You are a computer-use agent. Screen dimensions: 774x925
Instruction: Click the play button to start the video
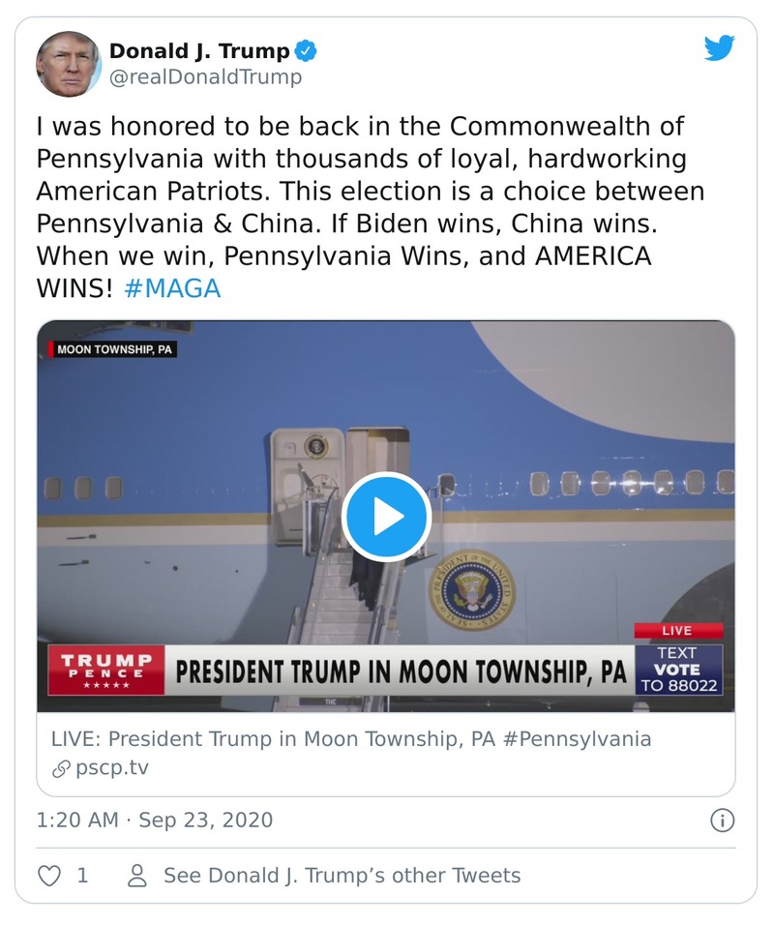[387, 517]
